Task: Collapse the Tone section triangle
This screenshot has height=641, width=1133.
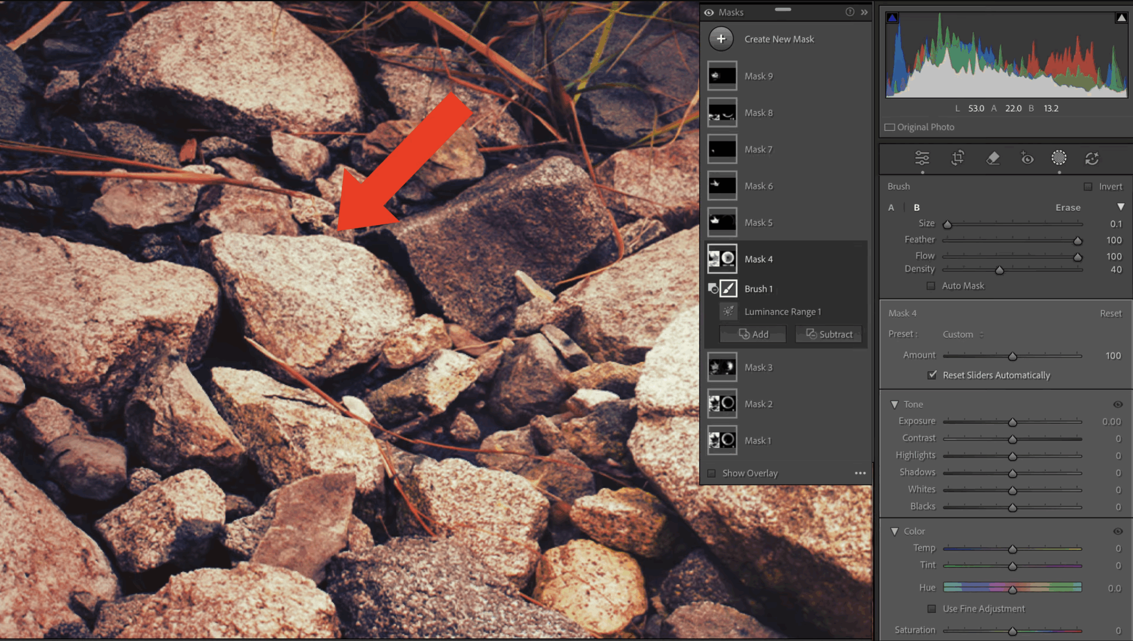Action: (x=894, y=404)
